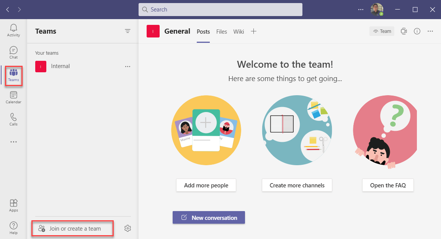Click Join or create a team
Screen dimensions: 441x239
[73, 229]
